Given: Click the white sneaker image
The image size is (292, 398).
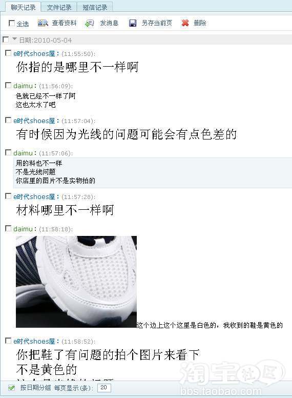Looking at the screenshot, I should [76, 282].
